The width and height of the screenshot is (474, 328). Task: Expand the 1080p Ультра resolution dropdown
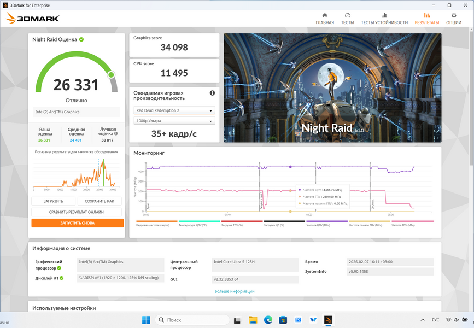174,121
